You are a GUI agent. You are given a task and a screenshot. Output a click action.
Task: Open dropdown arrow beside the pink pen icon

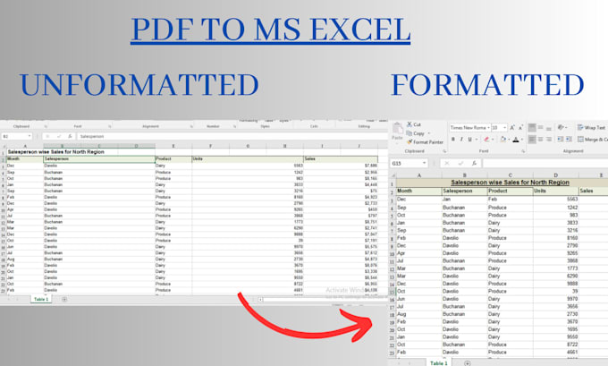(493, 139)
